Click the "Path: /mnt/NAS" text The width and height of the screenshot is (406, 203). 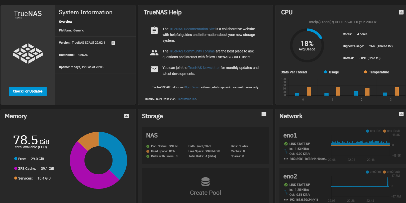coord(199,146)
